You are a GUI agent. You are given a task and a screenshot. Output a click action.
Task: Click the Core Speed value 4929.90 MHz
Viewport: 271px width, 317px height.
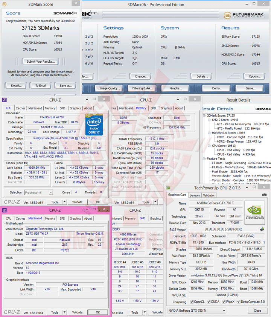[37, 168]
